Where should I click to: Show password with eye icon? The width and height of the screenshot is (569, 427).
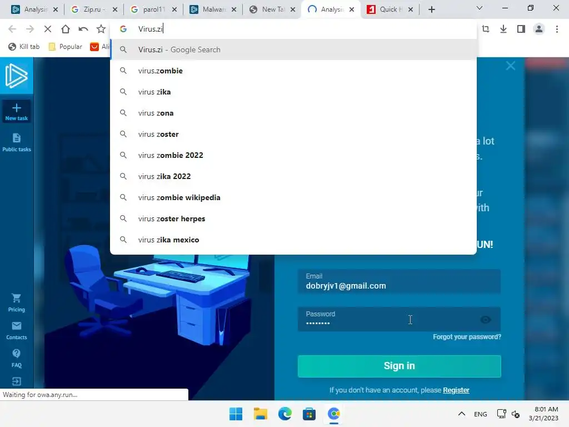coord(486,320)
